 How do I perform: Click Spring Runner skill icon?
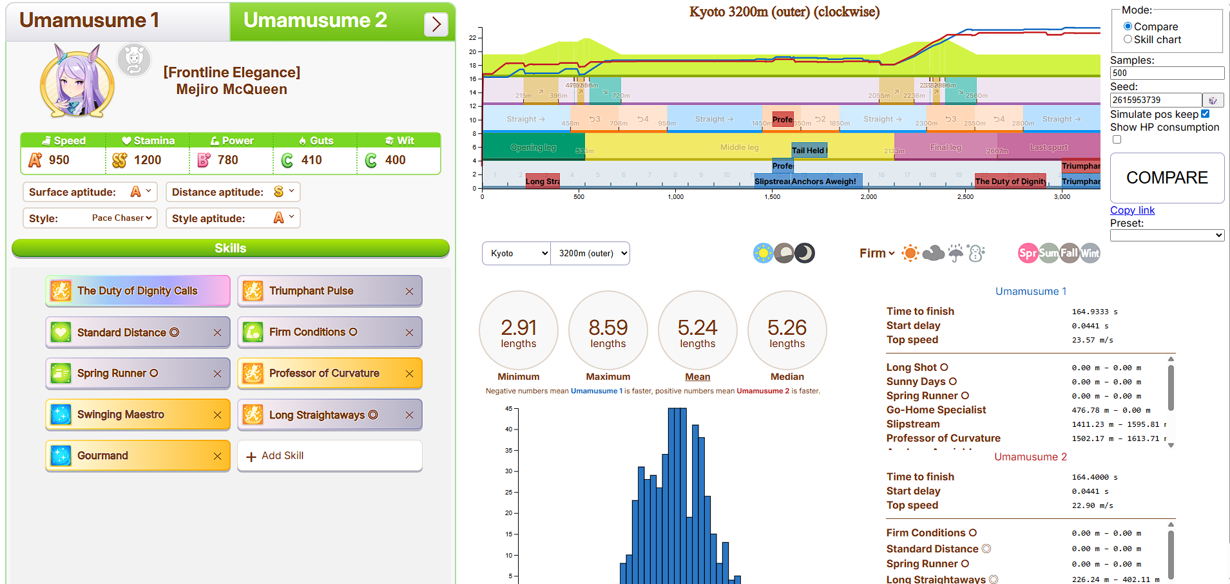pos(61,373)
